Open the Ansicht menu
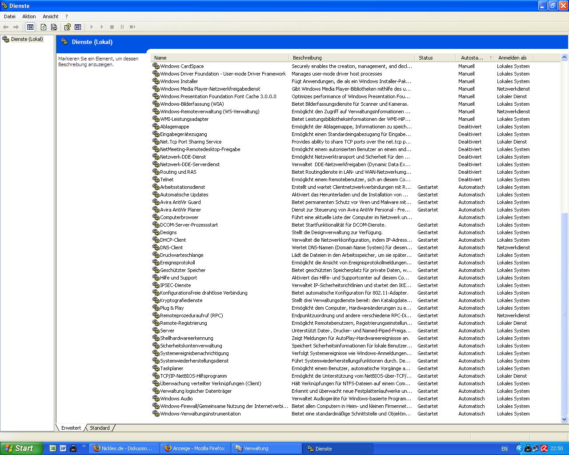This screenshot has height=455, width=569. [51, 16]
